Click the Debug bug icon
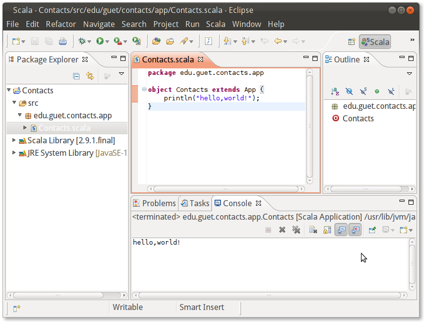The width and height of the screenshot is (424, 322). pyautogui.click(x=82, y=41)
